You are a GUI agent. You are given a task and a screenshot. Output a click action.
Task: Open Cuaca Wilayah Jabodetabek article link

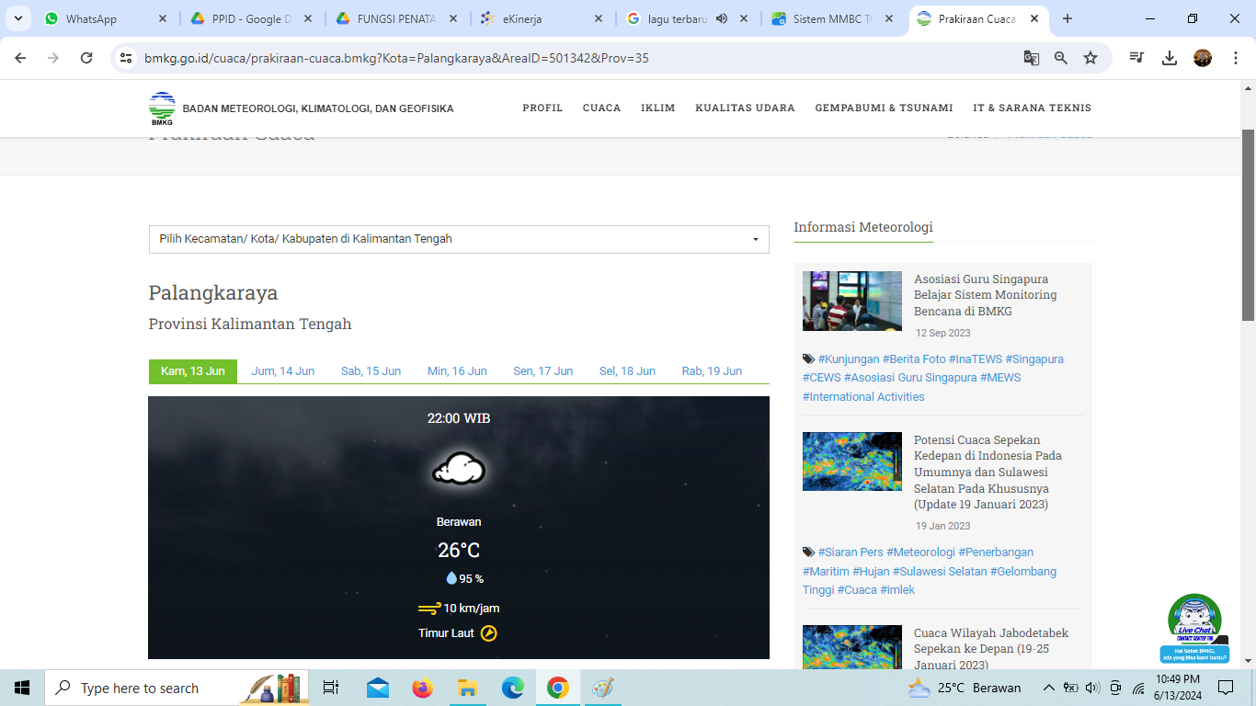click(x=991, y=649)
